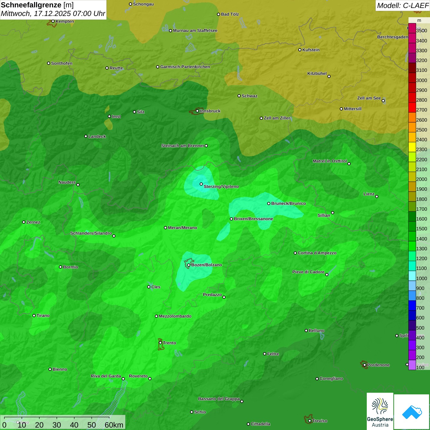
Task: Select Kufstein on the map
Action: 309,50
